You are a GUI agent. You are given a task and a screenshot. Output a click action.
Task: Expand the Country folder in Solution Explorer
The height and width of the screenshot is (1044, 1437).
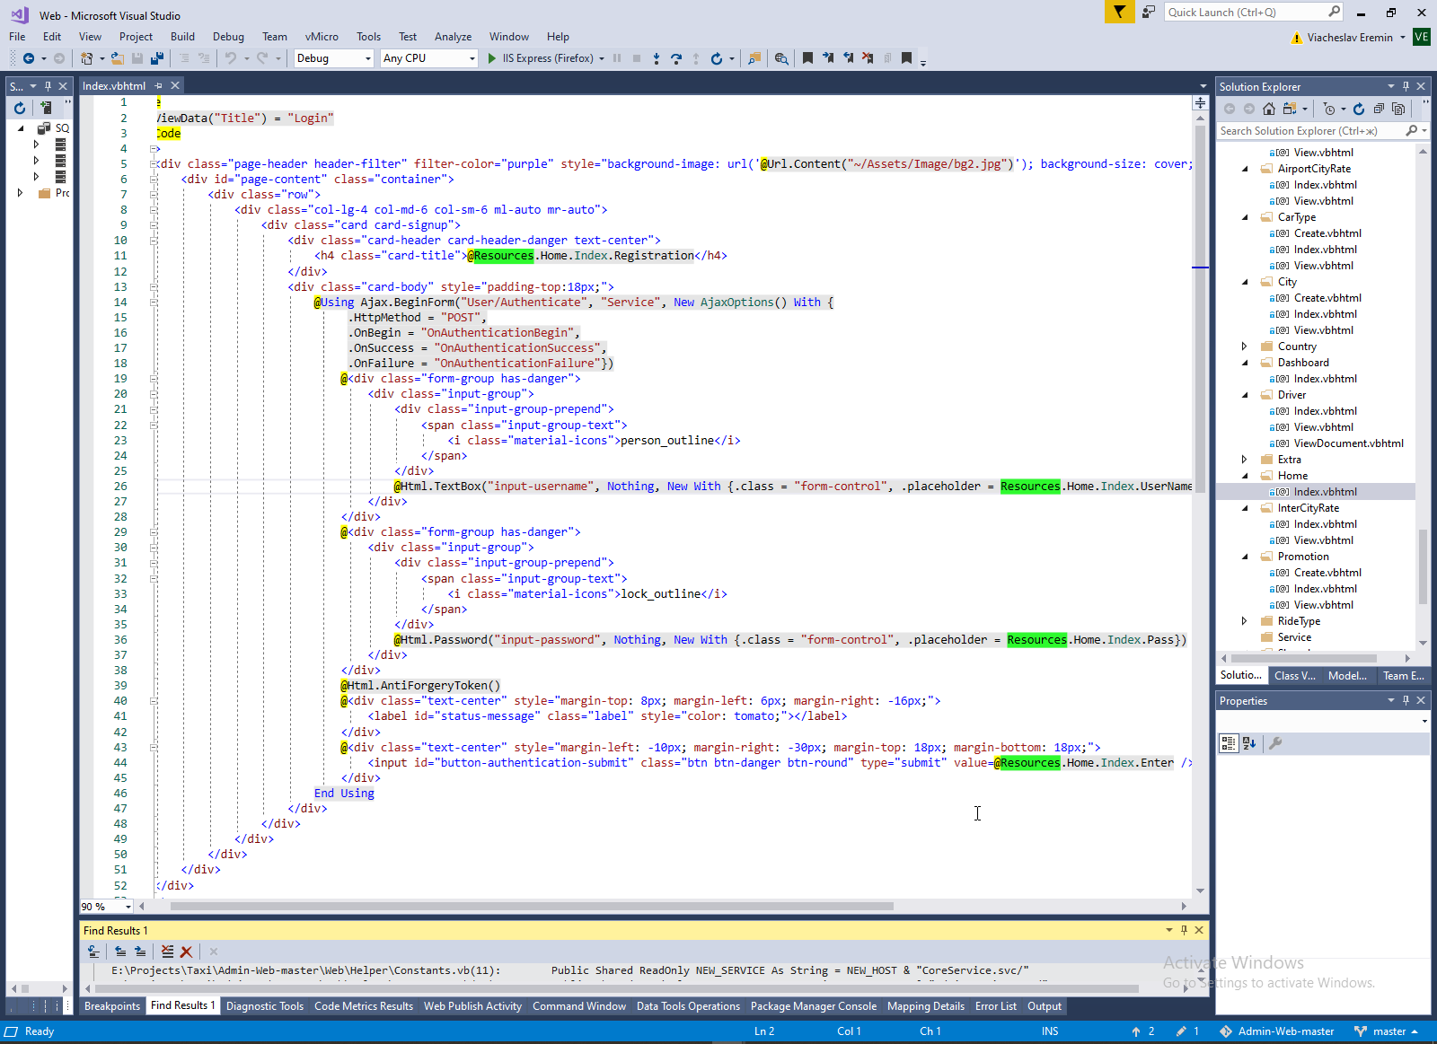click(1245, 347)
